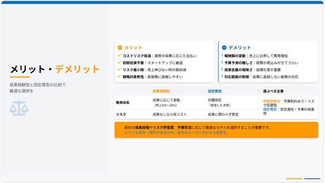
Task: Click the subtitle line 最適な選択を
Action: [x=22, y=91]
